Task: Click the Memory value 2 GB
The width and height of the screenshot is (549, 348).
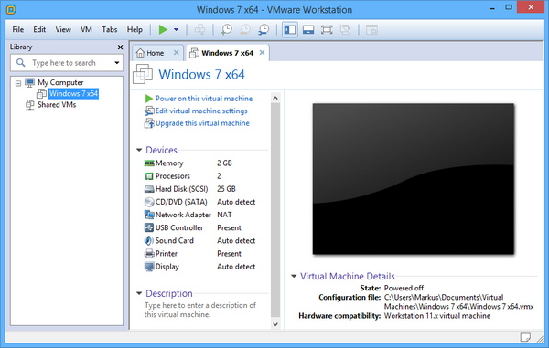Action: 224,163
